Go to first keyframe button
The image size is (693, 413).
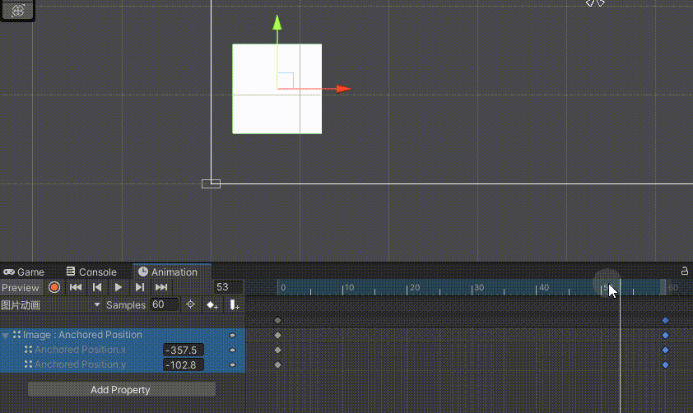(x=76, y=288)
